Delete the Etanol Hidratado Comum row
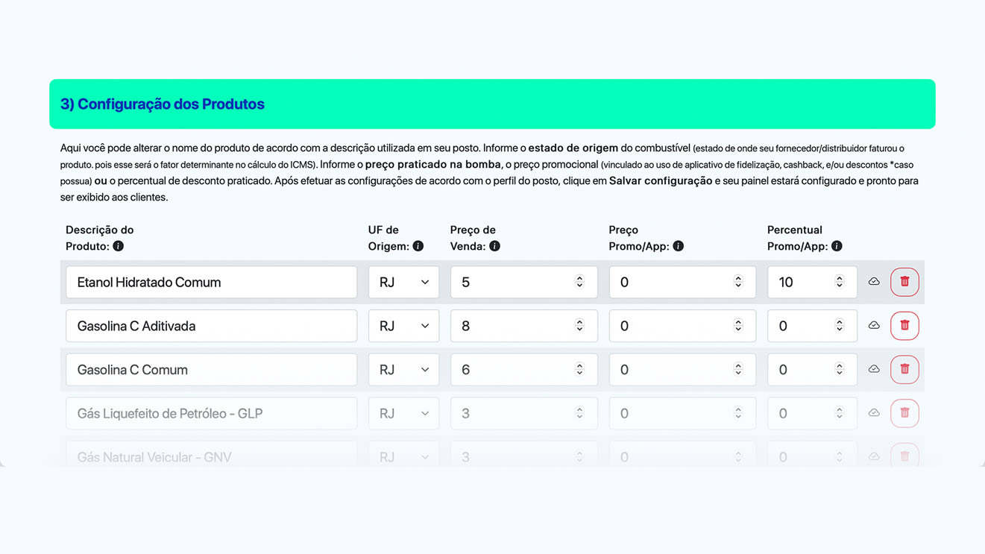Image resolution: width=985 pixels, height=554 pixels. click(904, 282)
